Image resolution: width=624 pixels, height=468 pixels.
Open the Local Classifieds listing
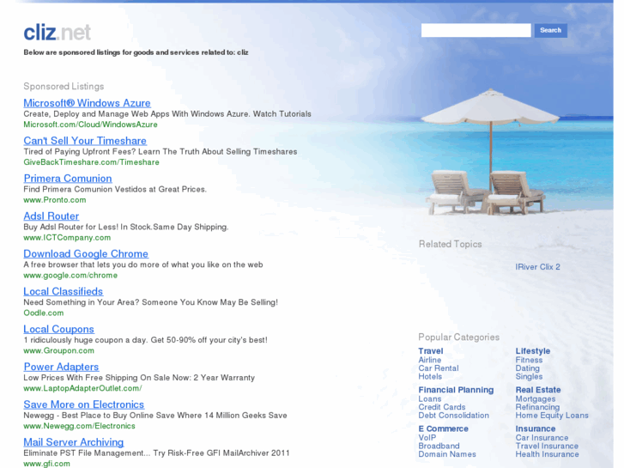point(64,292)
